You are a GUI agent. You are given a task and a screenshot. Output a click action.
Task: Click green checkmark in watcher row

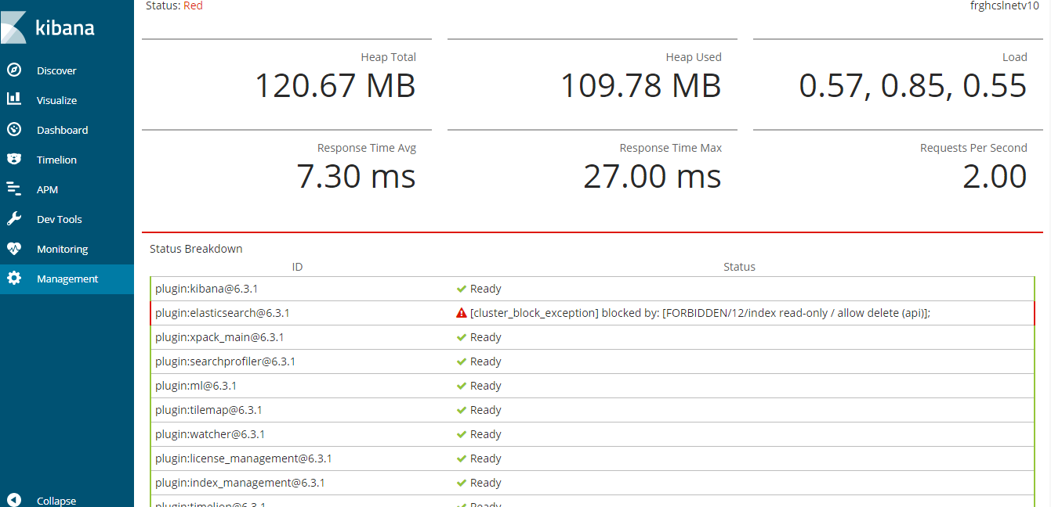pos(462,434)
